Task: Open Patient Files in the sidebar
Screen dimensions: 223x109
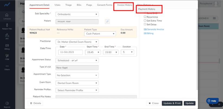Action: 7,25
